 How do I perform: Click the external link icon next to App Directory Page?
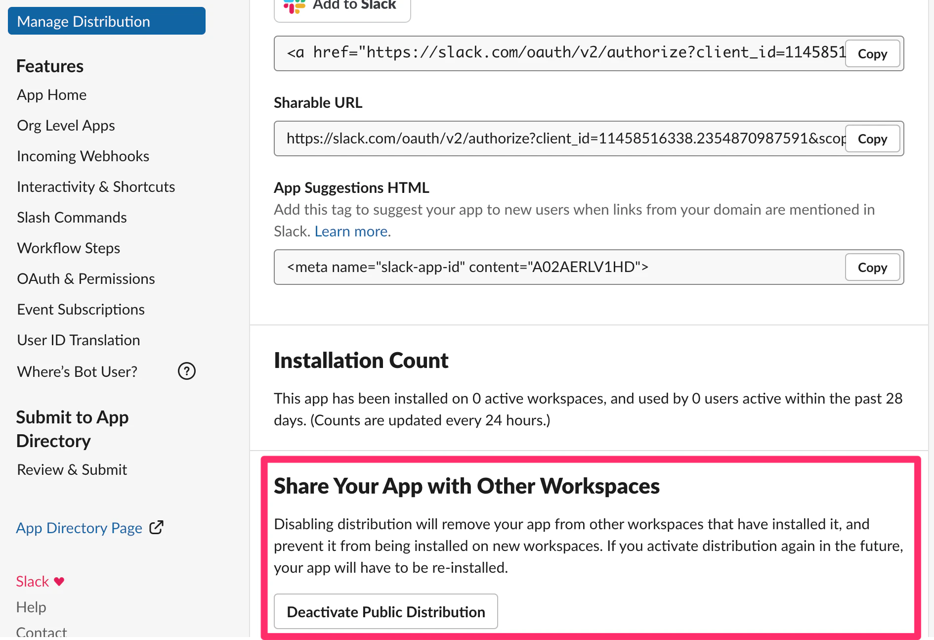tap(156, 528)
